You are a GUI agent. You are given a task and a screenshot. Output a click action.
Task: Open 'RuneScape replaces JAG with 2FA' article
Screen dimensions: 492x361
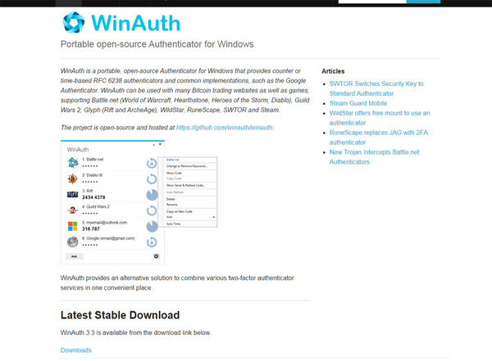pyautogui.click(x=379, y=138)
